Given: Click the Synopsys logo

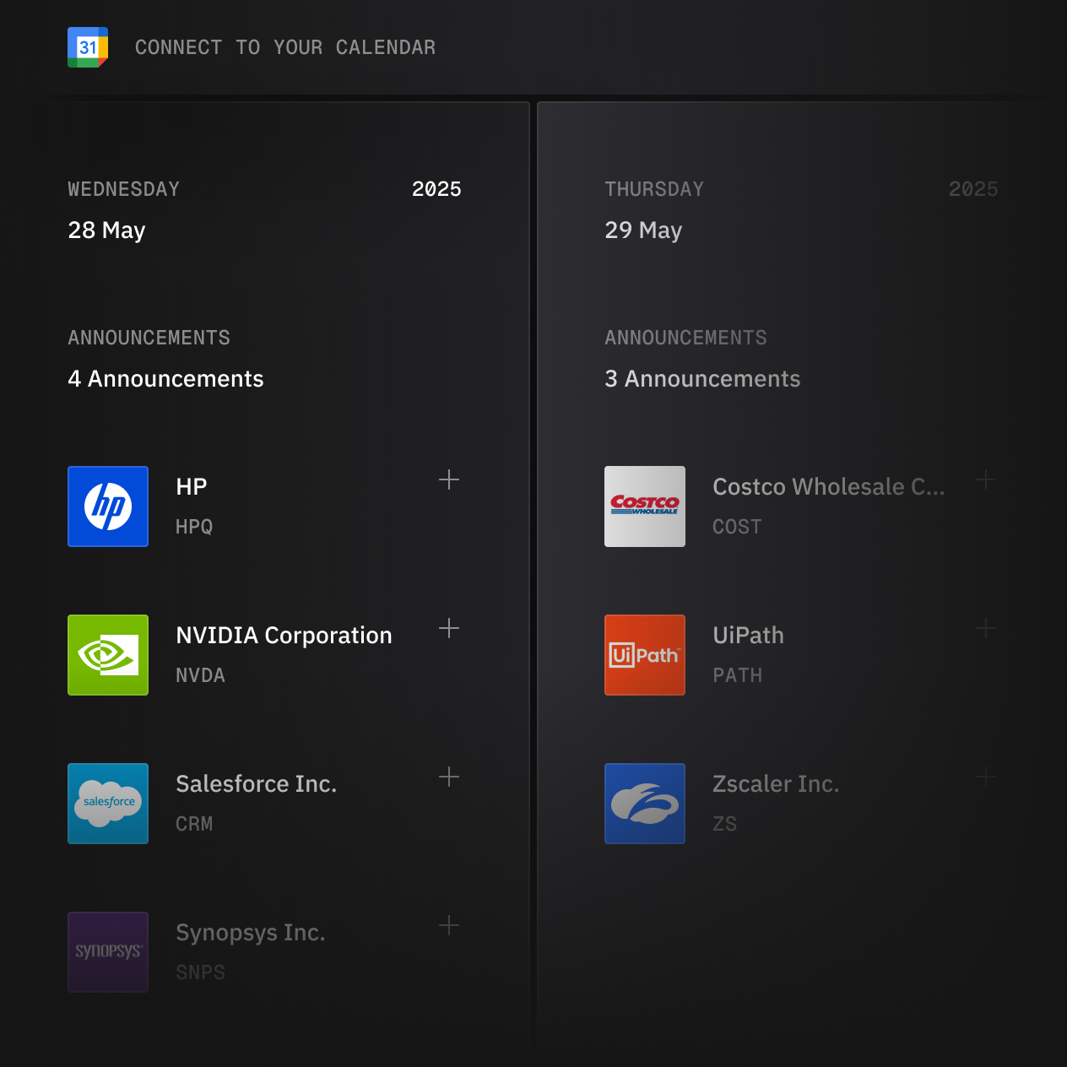Looking at the screenshot, I should [108, 952].
